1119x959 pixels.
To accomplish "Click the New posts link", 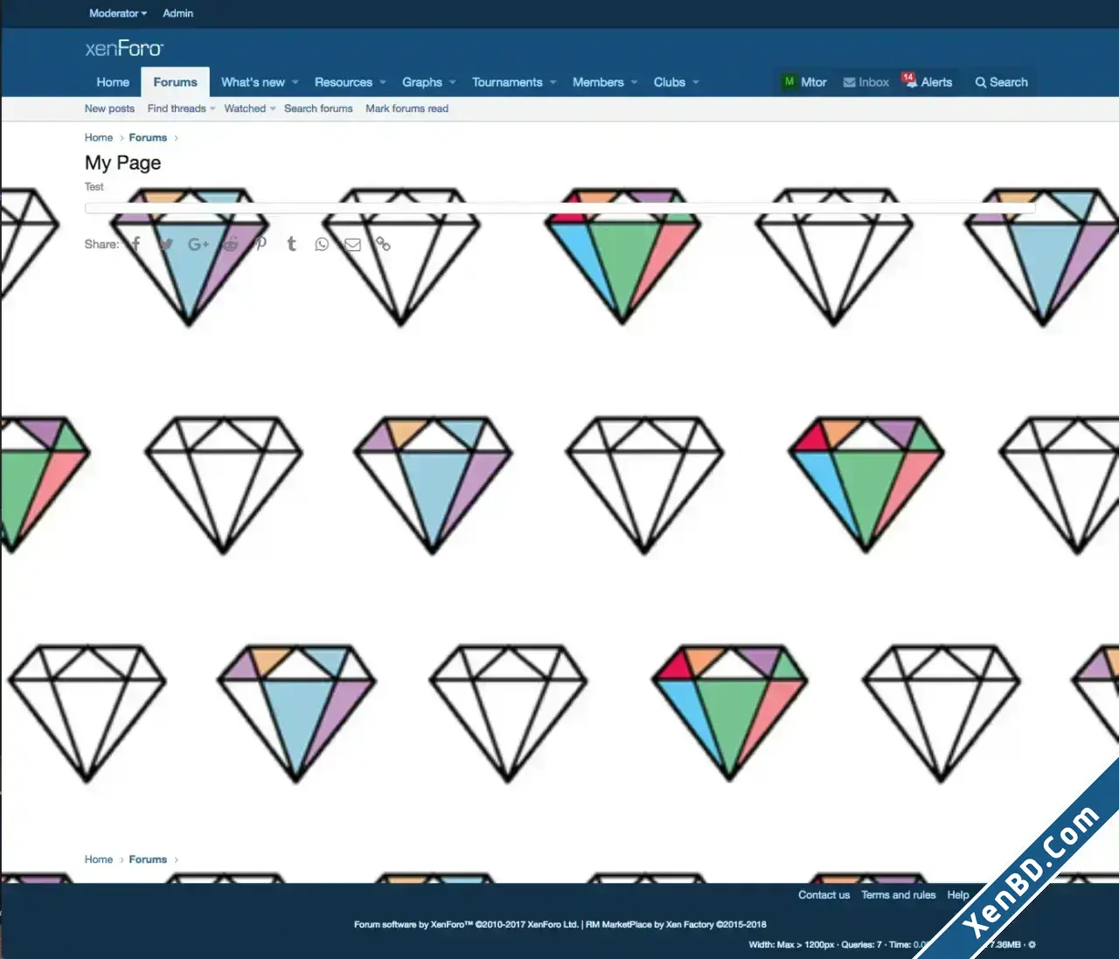I will coord(109,108).
